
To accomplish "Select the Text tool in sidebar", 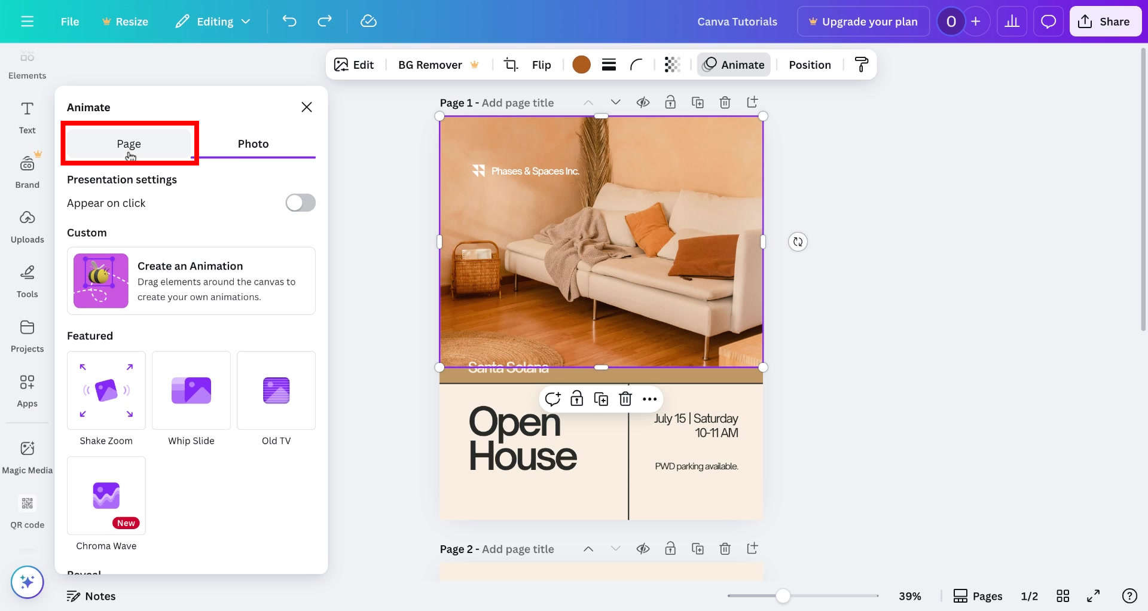I will [x=27, y=117].
